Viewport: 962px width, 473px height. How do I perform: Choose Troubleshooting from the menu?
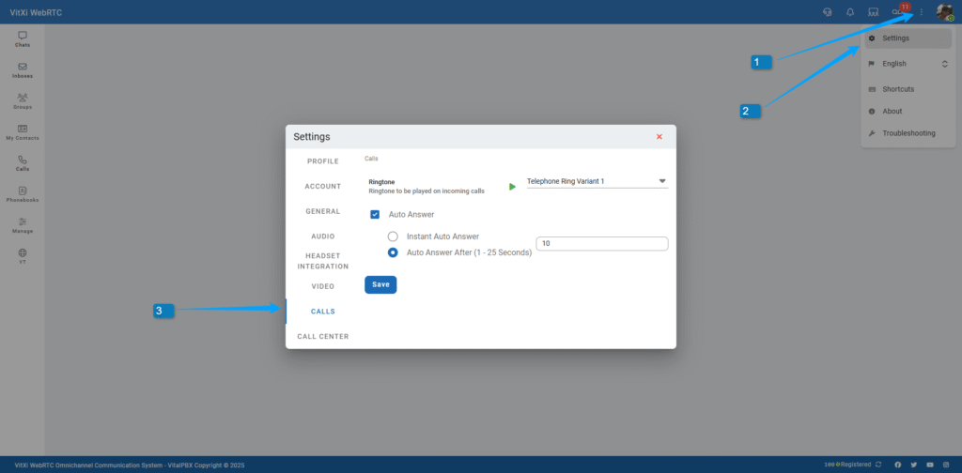click(x=908, y=133)
